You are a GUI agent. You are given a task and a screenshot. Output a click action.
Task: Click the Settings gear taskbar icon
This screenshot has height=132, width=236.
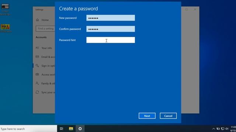[x=80, y=129]
